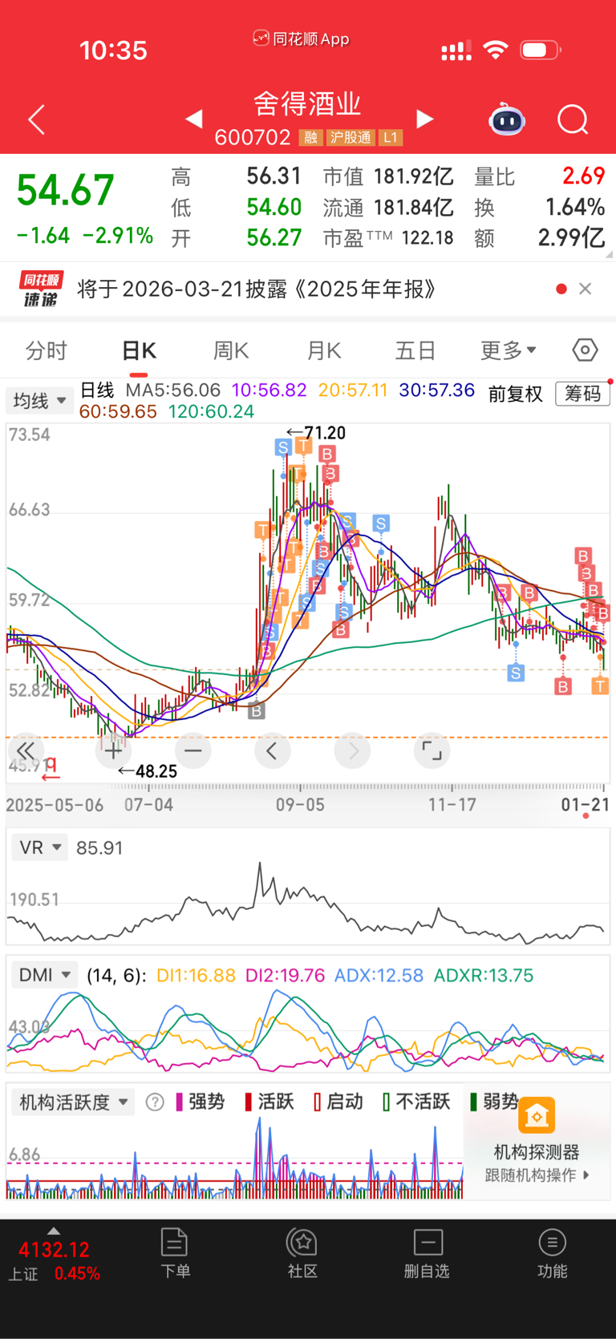Open 机构活跃度 help question mark
Image resolution: width=616 pixels, height=1339 pixels.
point(155,1102)
